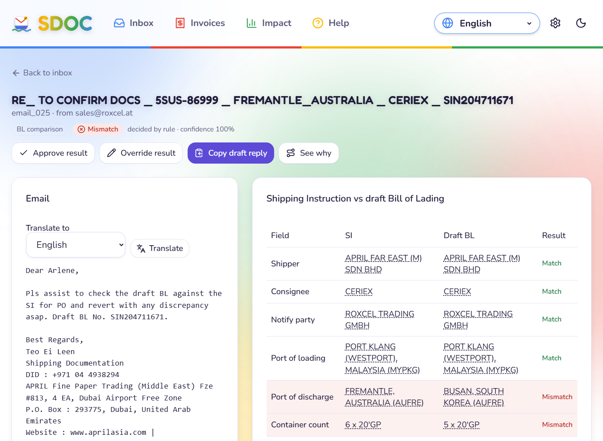Click the decided by rule confidence text
The height and width of the screenshot is (441, 603).
(x=181, y=129)
